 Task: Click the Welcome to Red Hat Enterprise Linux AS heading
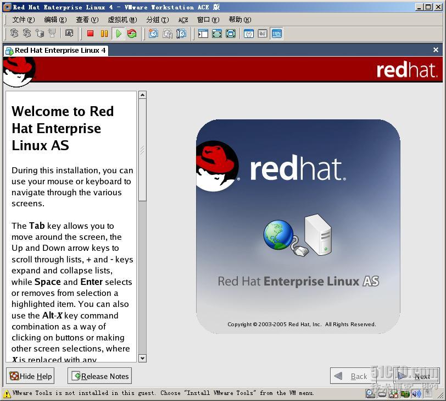pos(63,129)
